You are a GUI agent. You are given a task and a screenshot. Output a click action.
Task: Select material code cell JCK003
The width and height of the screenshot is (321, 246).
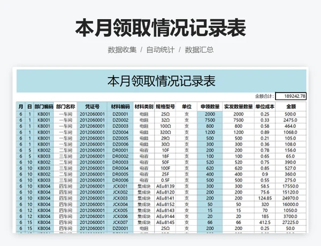120,198
